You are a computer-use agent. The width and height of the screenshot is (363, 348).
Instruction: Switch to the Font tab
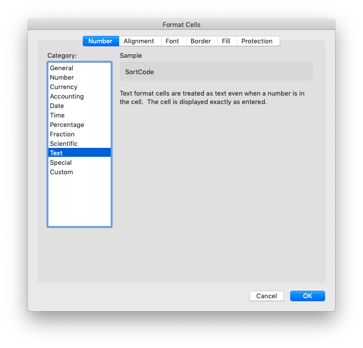point(172,41)
